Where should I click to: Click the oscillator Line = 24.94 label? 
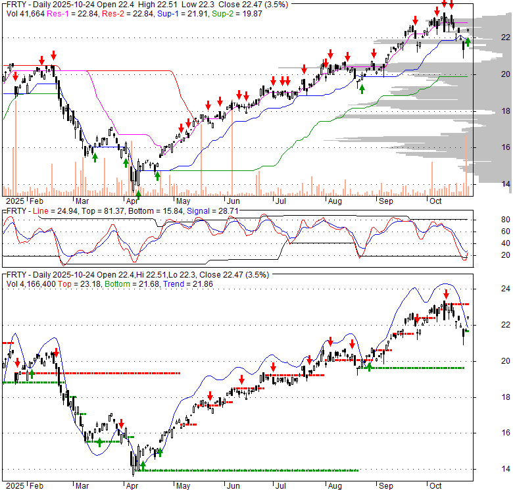click(x=55, y=211)
